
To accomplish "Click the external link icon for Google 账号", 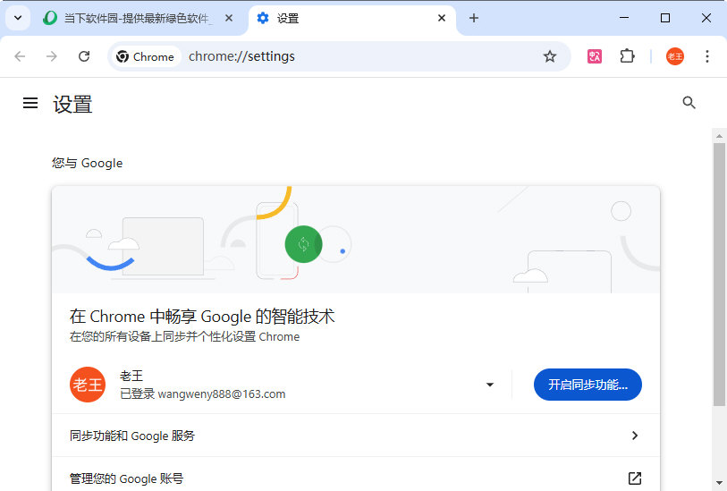I will pyautogui.click(x=635, y=478).
